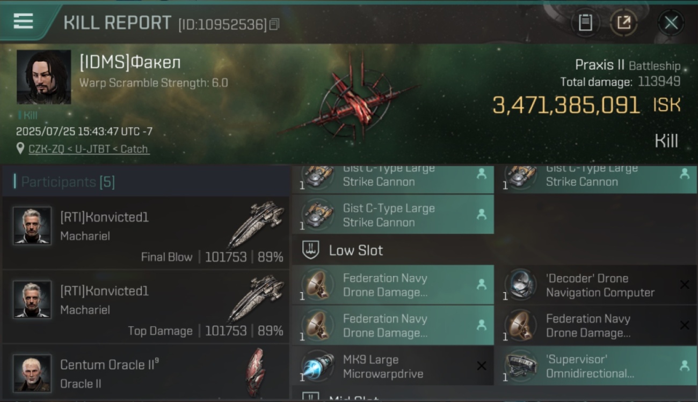The image size is (698, 402).
Task: Open Факел's pilot portrait
Action: (x=43, y=77)
